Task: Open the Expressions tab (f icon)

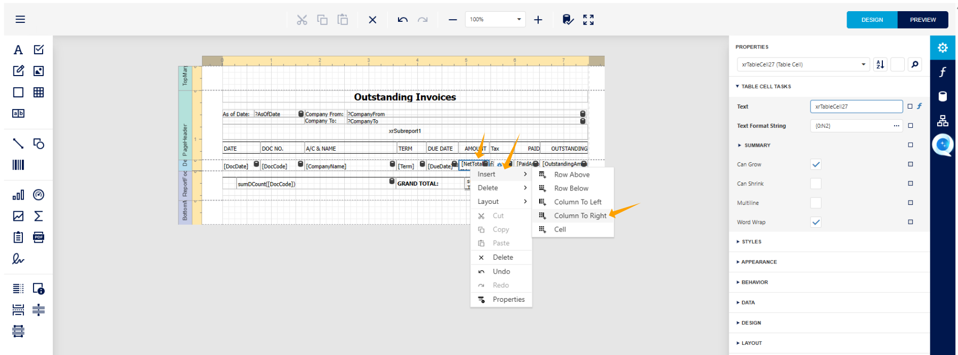Action: coord(943,72)
